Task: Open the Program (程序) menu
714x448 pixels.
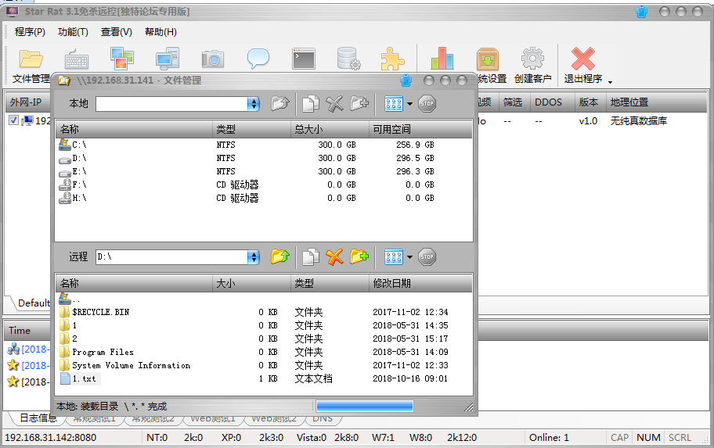Action: tap(30, 32)
